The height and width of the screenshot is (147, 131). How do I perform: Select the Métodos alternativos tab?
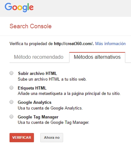(97, 57)
